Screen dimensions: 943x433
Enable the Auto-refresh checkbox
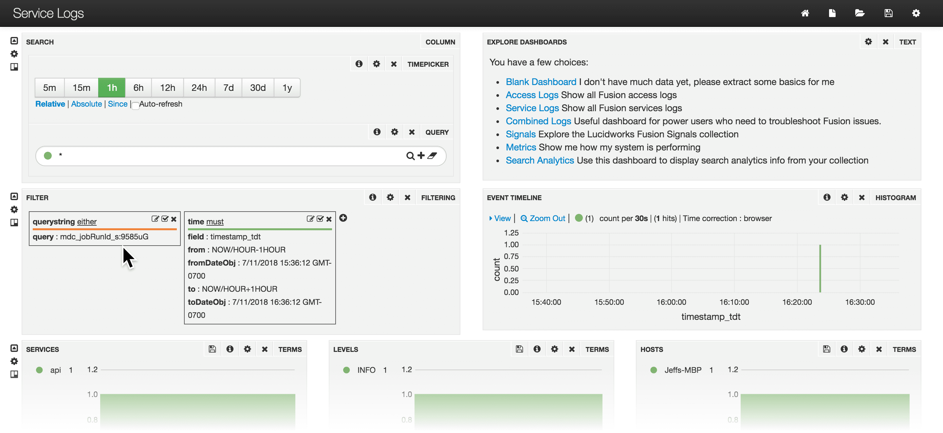pyautogui.click(x=136, y=106)
